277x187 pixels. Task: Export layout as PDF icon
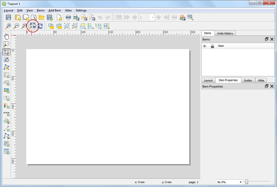coord(92,17)
